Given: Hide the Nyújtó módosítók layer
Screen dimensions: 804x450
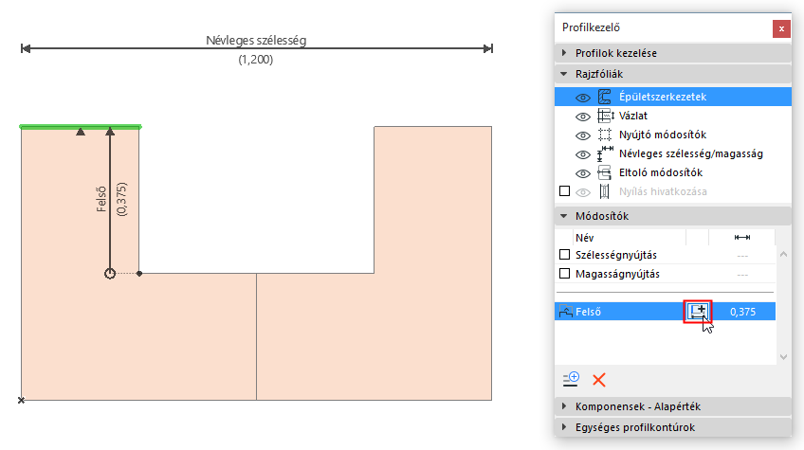Looking at the screenshot, I should coord(582,135).
